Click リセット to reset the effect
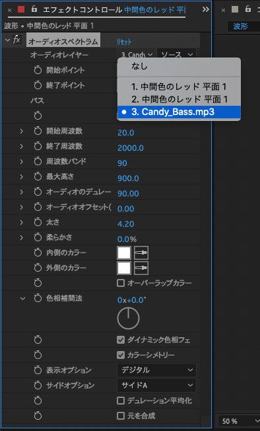 click(124, 42)
